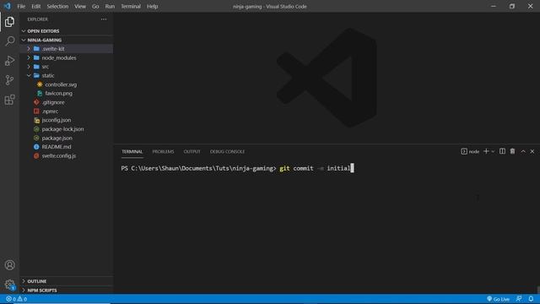Click the feedback icon in status bar

519,299
